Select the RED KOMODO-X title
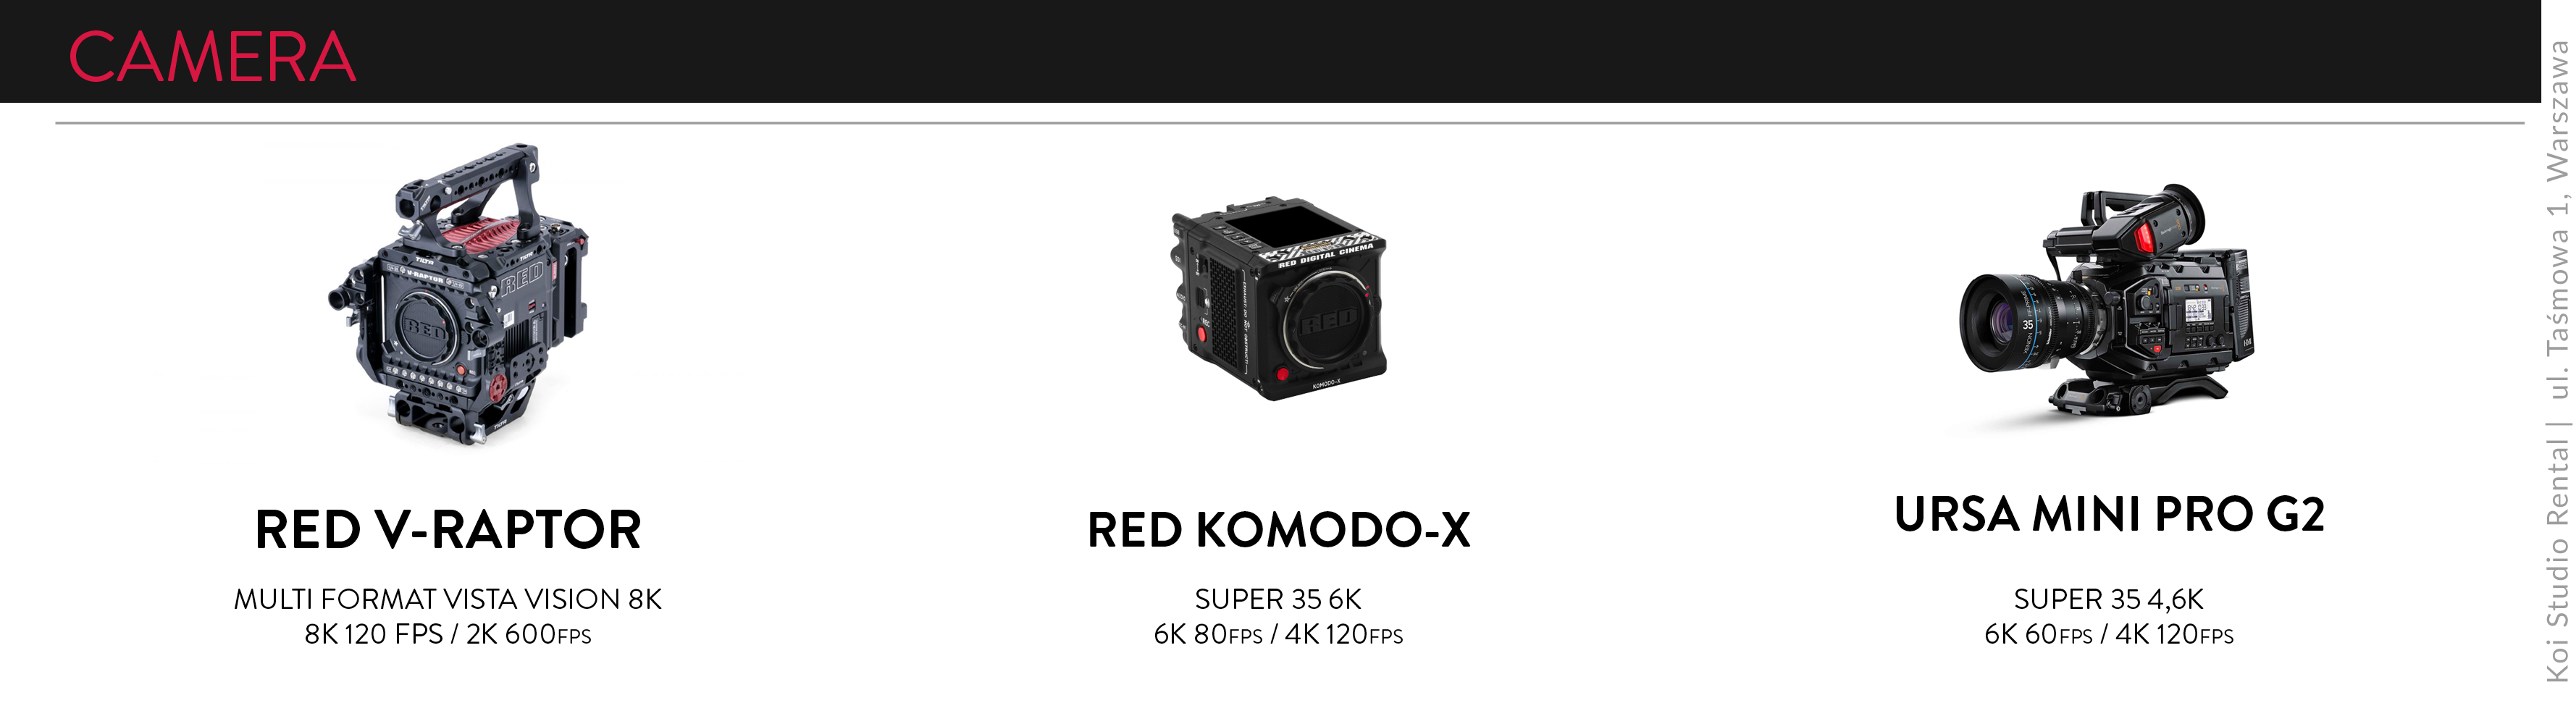The width and height of the screenshot is (2576, 724). point(1279,529)
